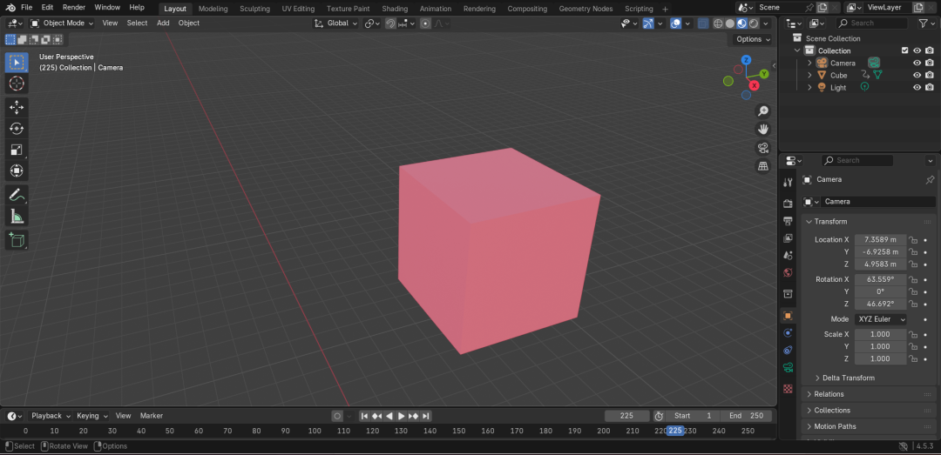Switch perspective/orthographic with the grid icon
Viewport: 941px width, 455px height.
pos(762,166)
